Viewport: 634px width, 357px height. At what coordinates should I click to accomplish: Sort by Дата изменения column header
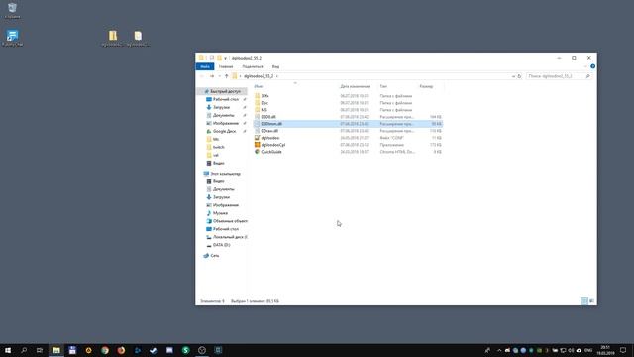[x=355, y=86]
